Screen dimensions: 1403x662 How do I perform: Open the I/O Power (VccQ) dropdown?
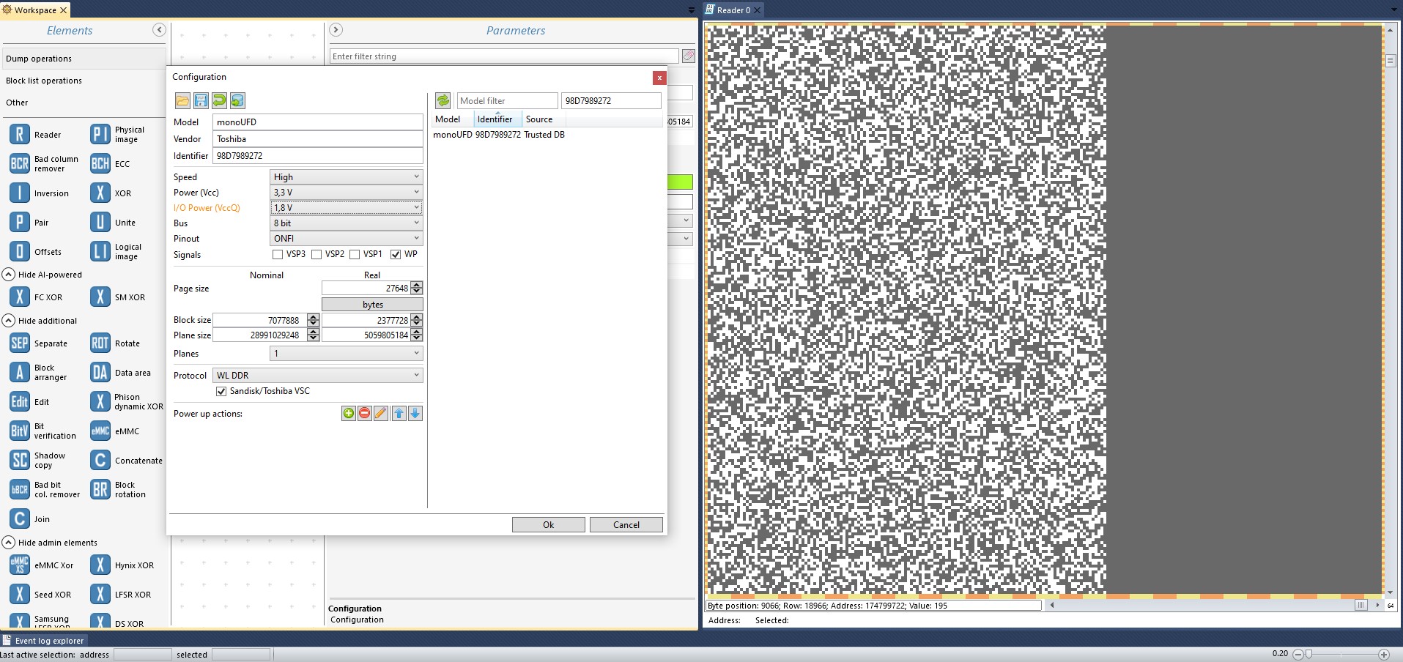pyautogui.click(x=347, y=208)
